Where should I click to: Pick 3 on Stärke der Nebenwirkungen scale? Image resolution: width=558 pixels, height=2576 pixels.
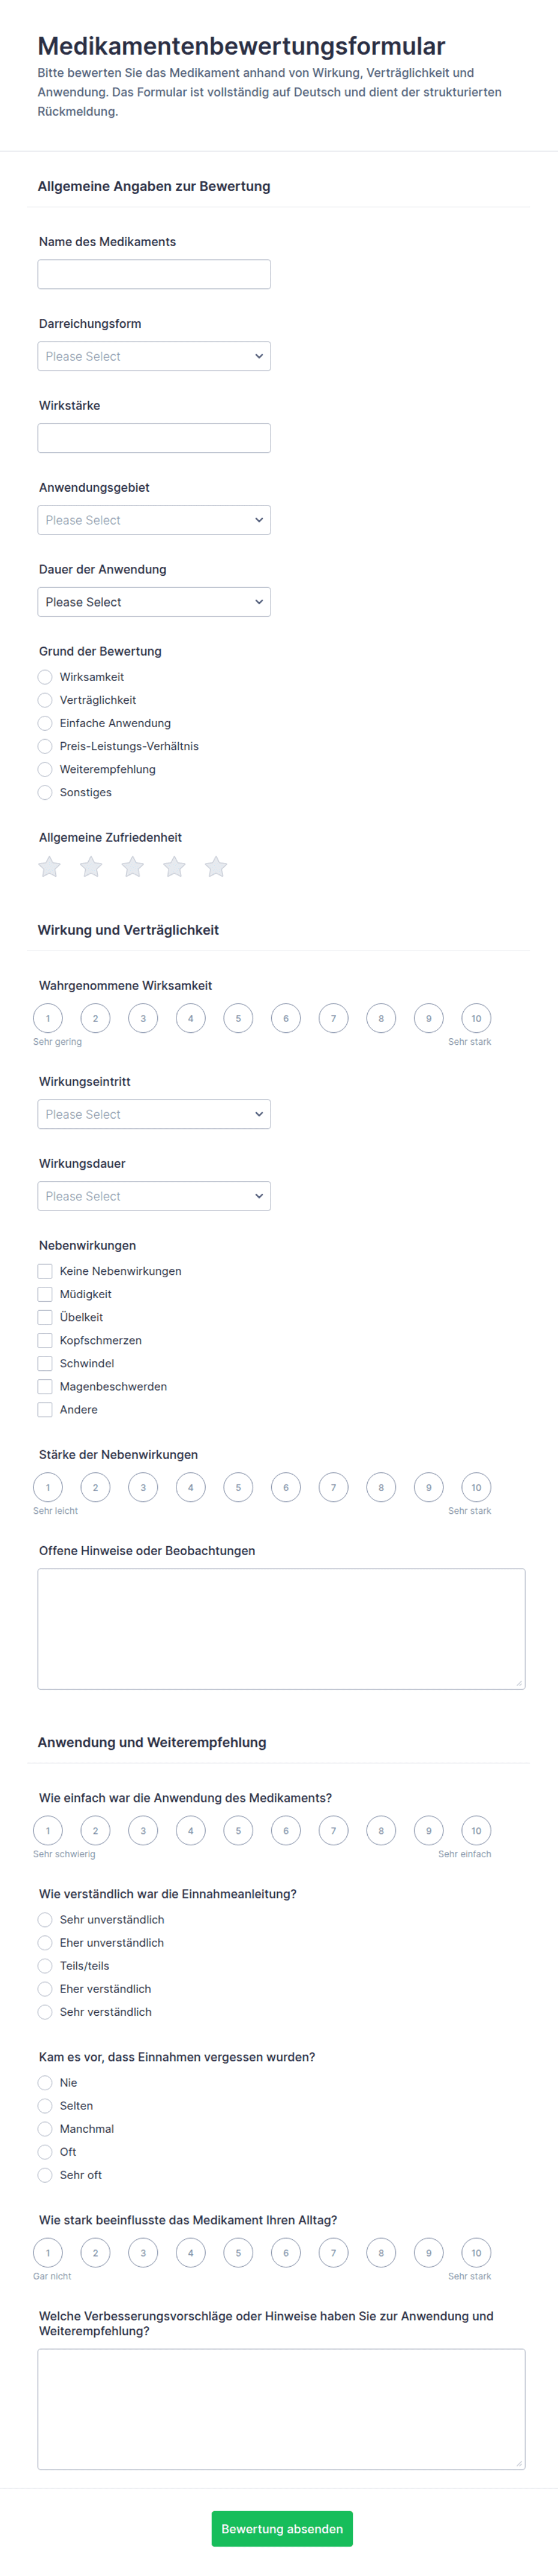(x=143, y=1487)
